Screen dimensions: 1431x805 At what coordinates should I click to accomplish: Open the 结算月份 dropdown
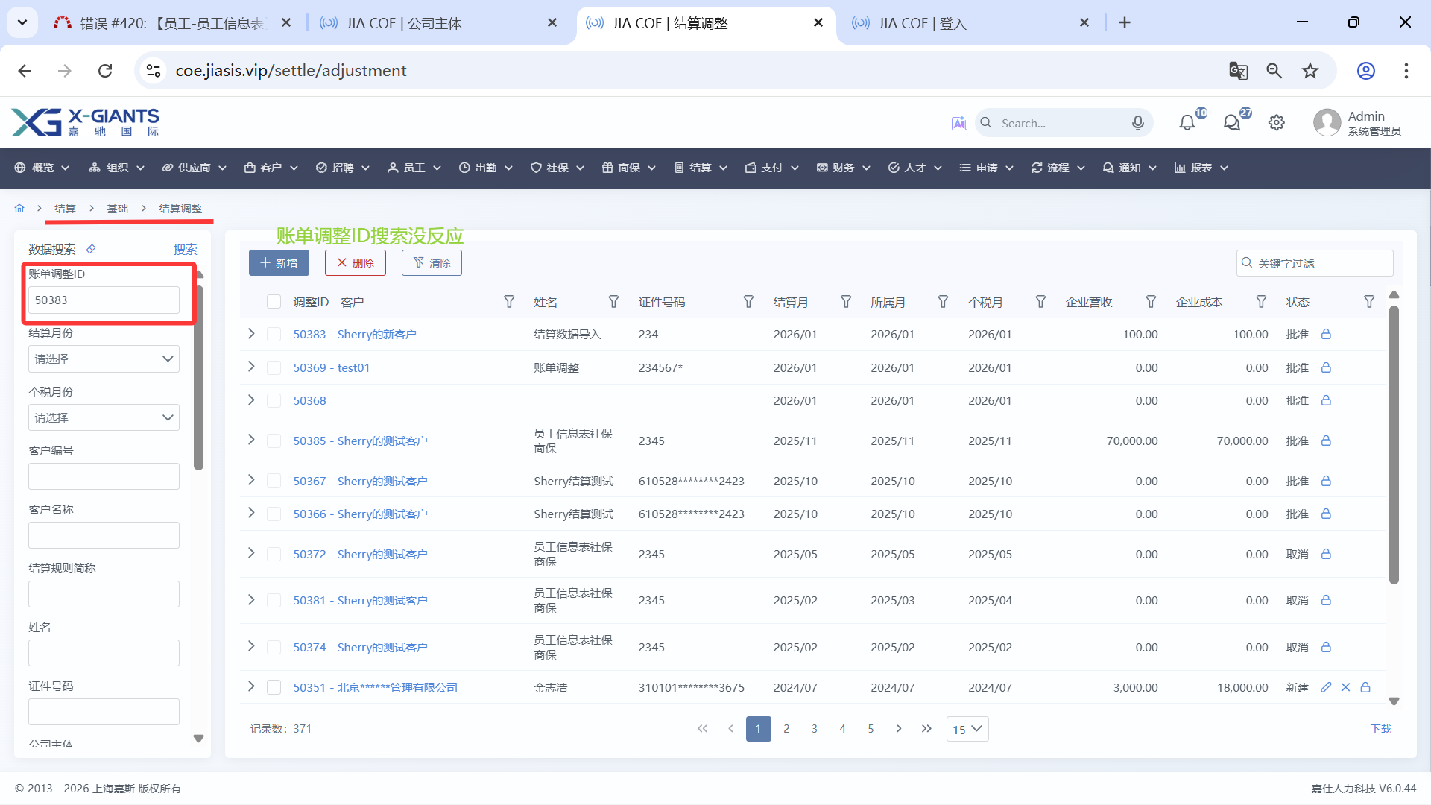click(104, 359)
